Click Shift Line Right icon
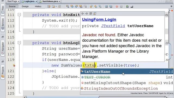174x98 pixels. click(111, 7)
